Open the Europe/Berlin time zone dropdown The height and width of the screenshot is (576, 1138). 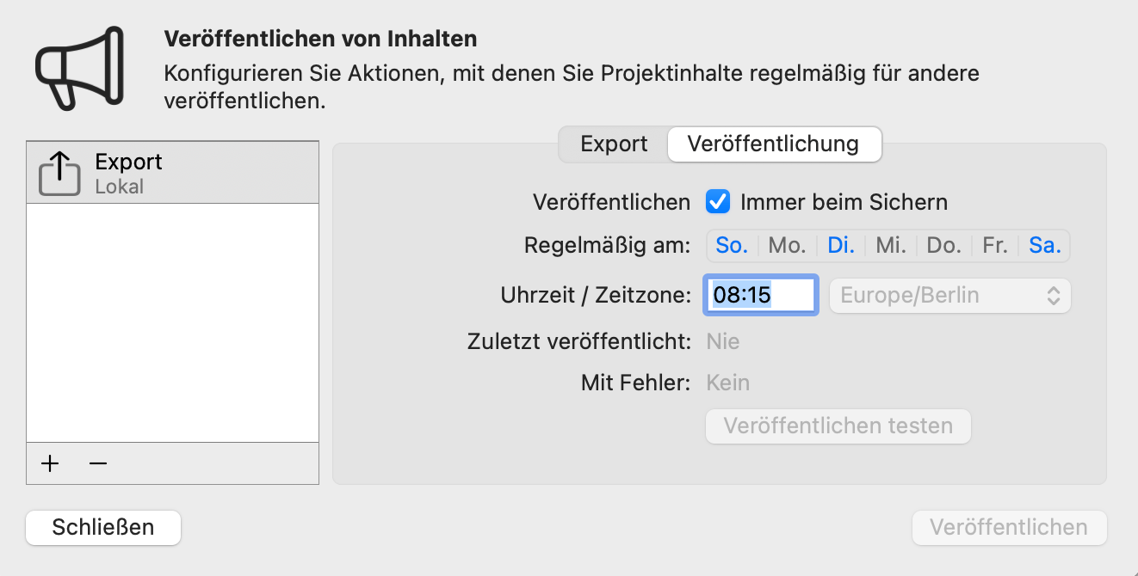click(949, 296)
